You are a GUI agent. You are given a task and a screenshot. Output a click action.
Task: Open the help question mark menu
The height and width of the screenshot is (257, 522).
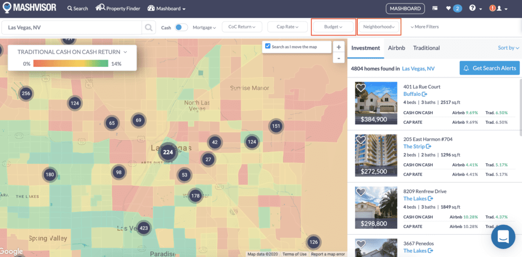tap(476, 8)
